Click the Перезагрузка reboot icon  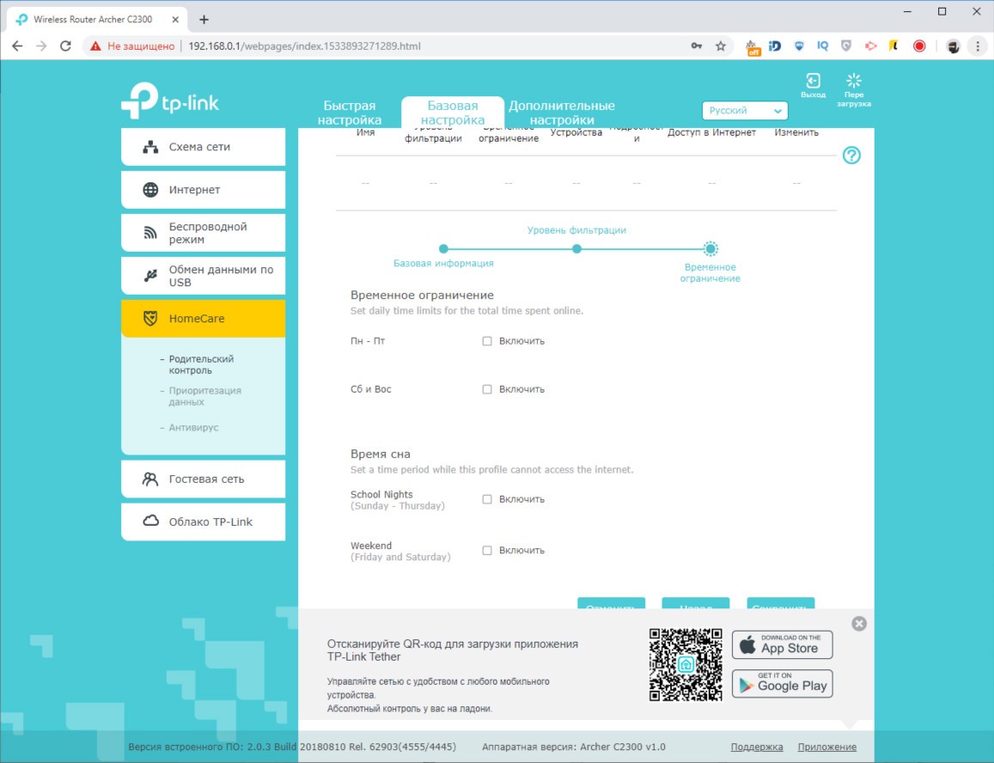tap(853, 81)
